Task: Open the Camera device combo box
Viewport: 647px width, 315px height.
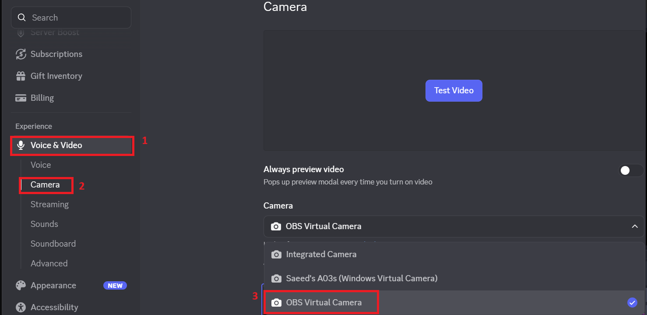Action: click(454, 227)
